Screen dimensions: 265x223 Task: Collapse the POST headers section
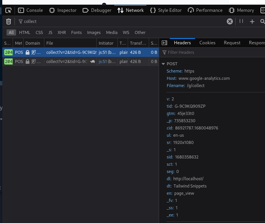click(x=164, y=64)
